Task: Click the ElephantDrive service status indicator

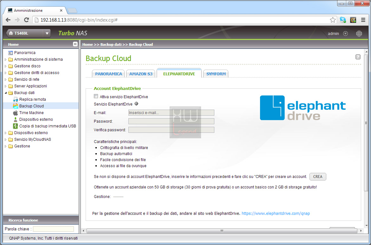Action: [136, 104]
